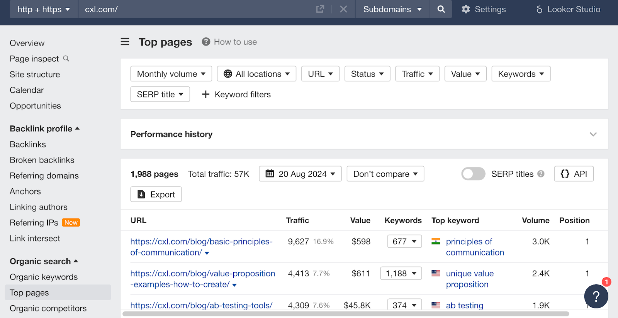Click the API button
Viewport: 618px width, 318px height.
574,174
